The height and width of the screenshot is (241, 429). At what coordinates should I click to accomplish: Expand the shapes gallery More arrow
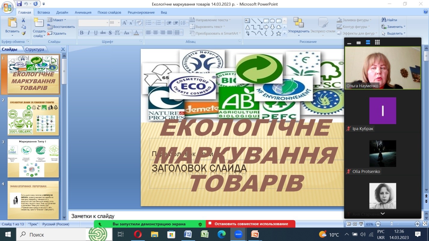pyautogui.click(x=285, y=34)
